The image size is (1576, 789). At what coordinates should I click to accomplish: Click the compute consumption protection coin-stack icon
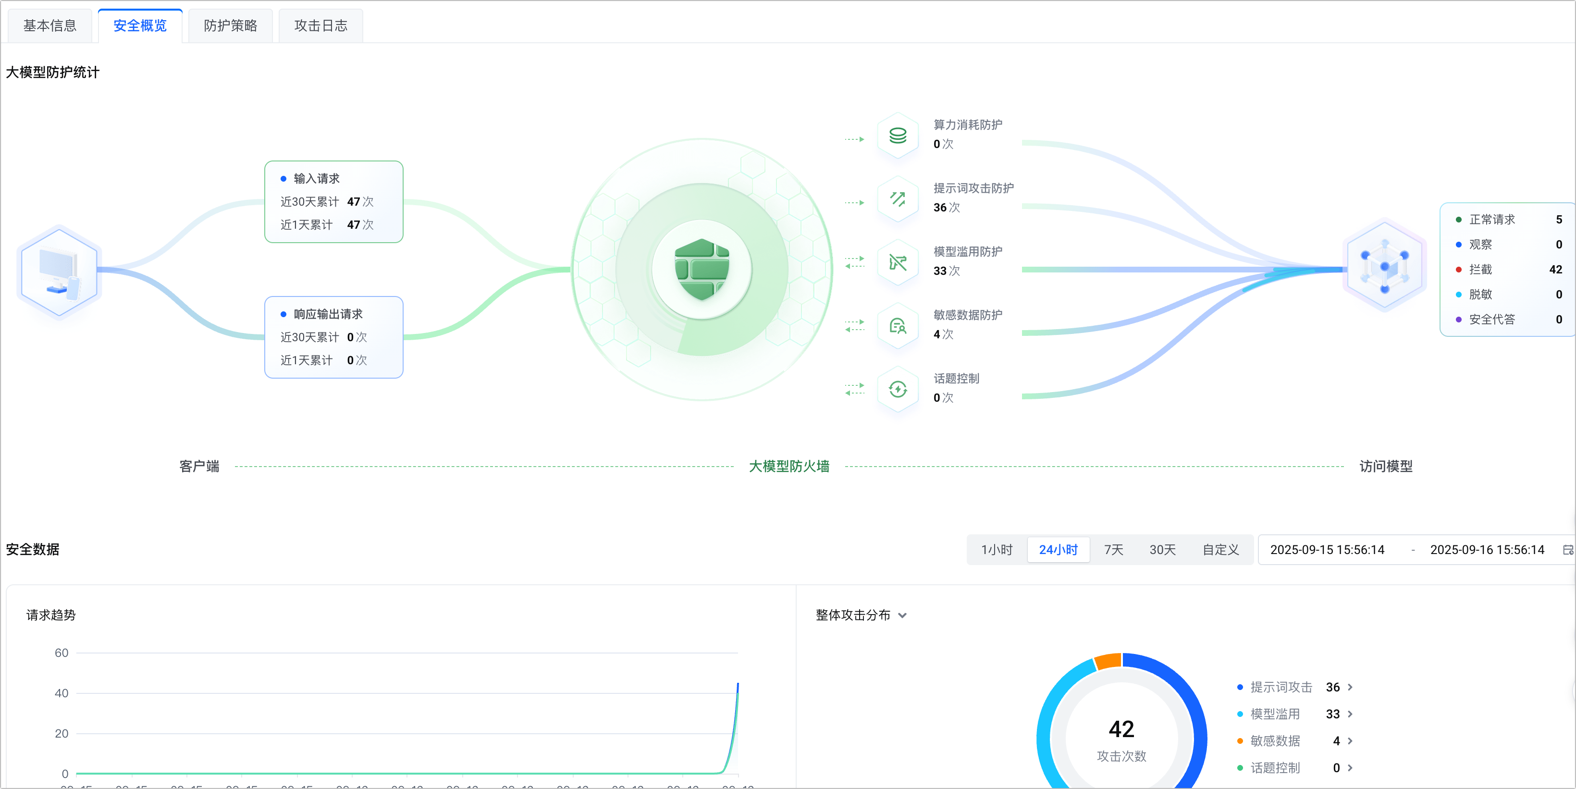898,135
